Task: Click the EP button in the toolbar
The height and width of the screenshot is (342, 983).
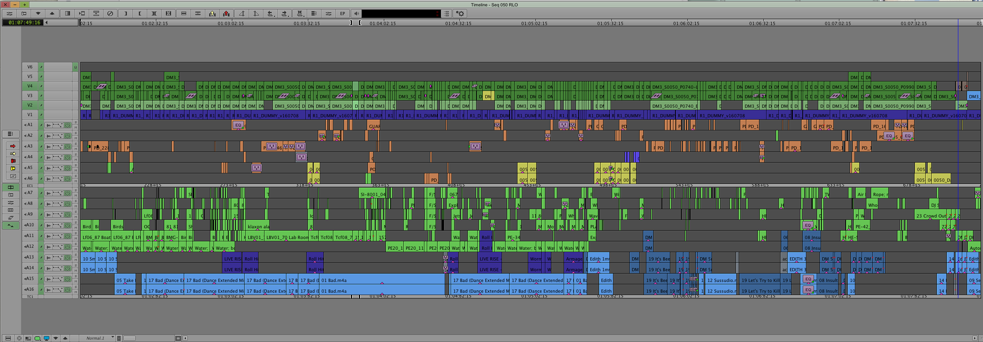Action: (343, 14)
